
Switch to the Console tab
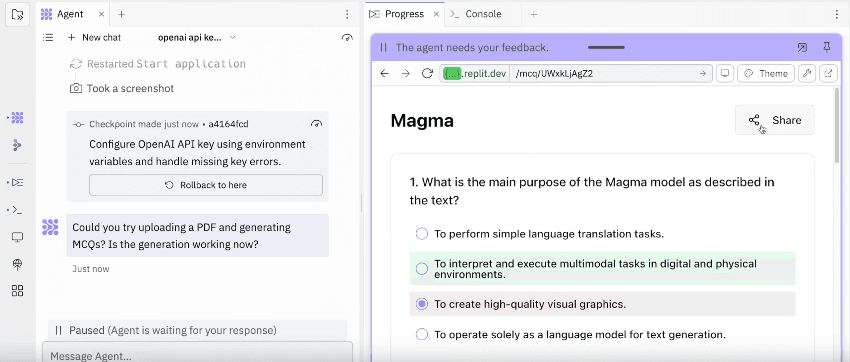(x=483, y=14)
